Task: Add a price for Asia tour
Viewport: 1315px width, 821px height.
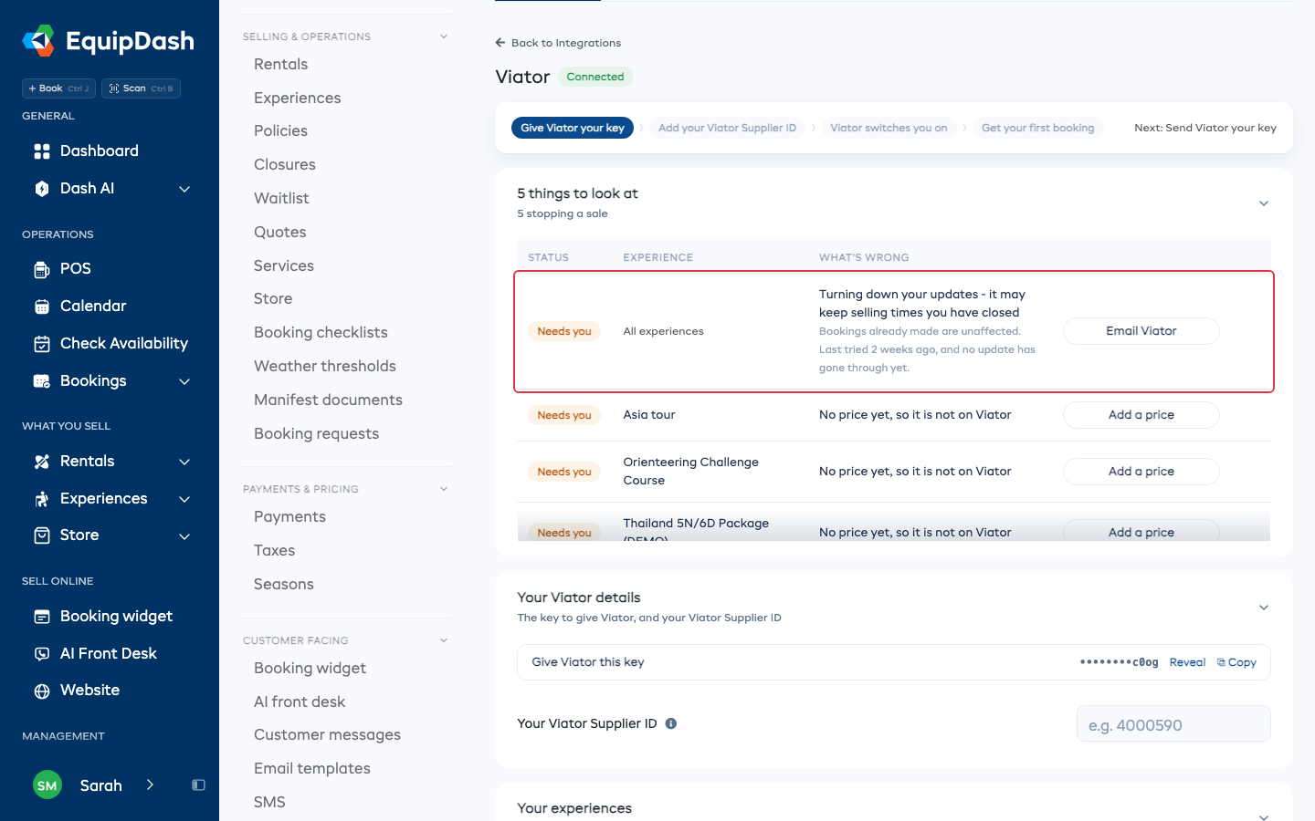Action: 1141,415
